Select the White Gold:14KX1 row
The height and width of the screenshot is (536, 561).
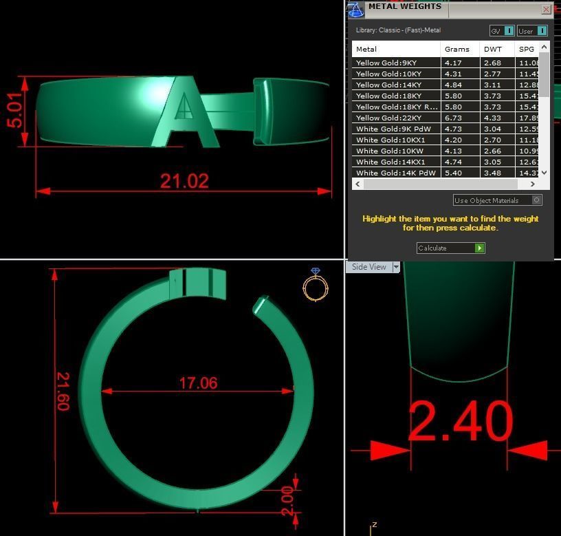tap(445, 162)
